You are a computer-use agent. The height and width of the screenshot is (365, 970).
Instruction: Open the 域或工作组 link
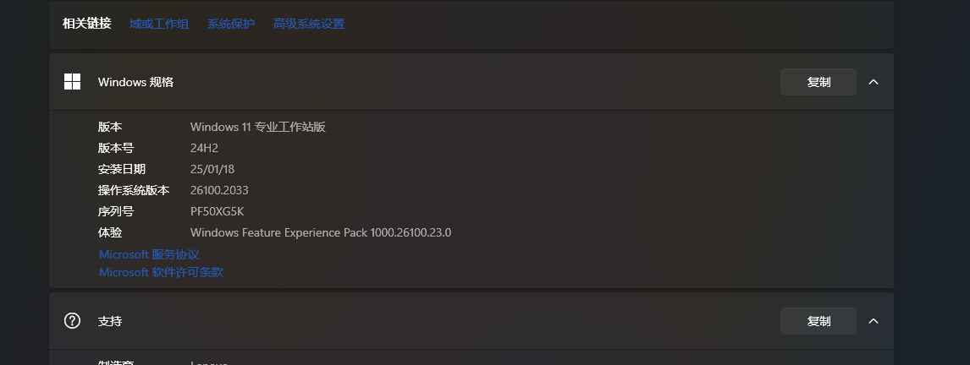coord(159,25)
